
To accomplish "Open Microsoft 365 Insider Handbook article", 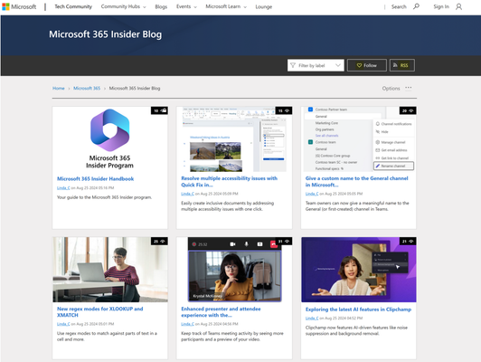I will point(96,178).
